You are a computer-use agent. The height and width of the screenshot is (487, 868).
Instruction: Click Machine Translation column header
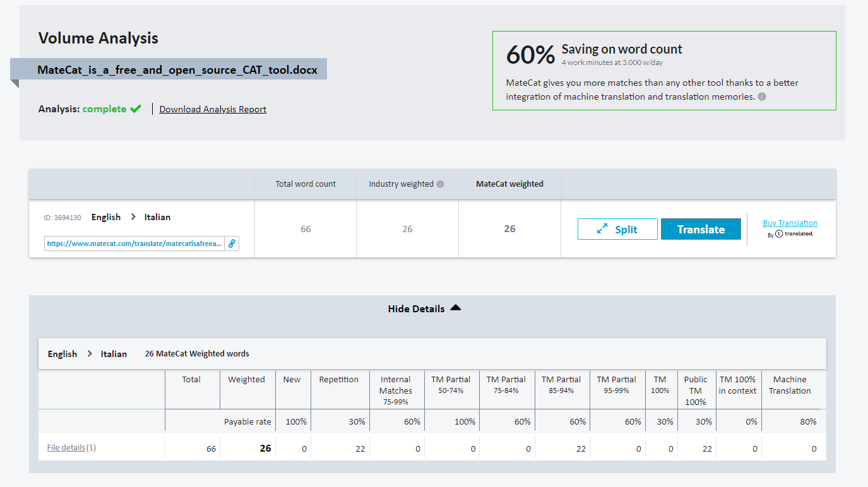pyautogui.click(x=790, y=385)
